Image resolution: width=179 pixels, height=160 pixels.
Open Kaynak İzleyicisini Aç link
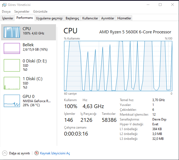(x=55, y=153)
